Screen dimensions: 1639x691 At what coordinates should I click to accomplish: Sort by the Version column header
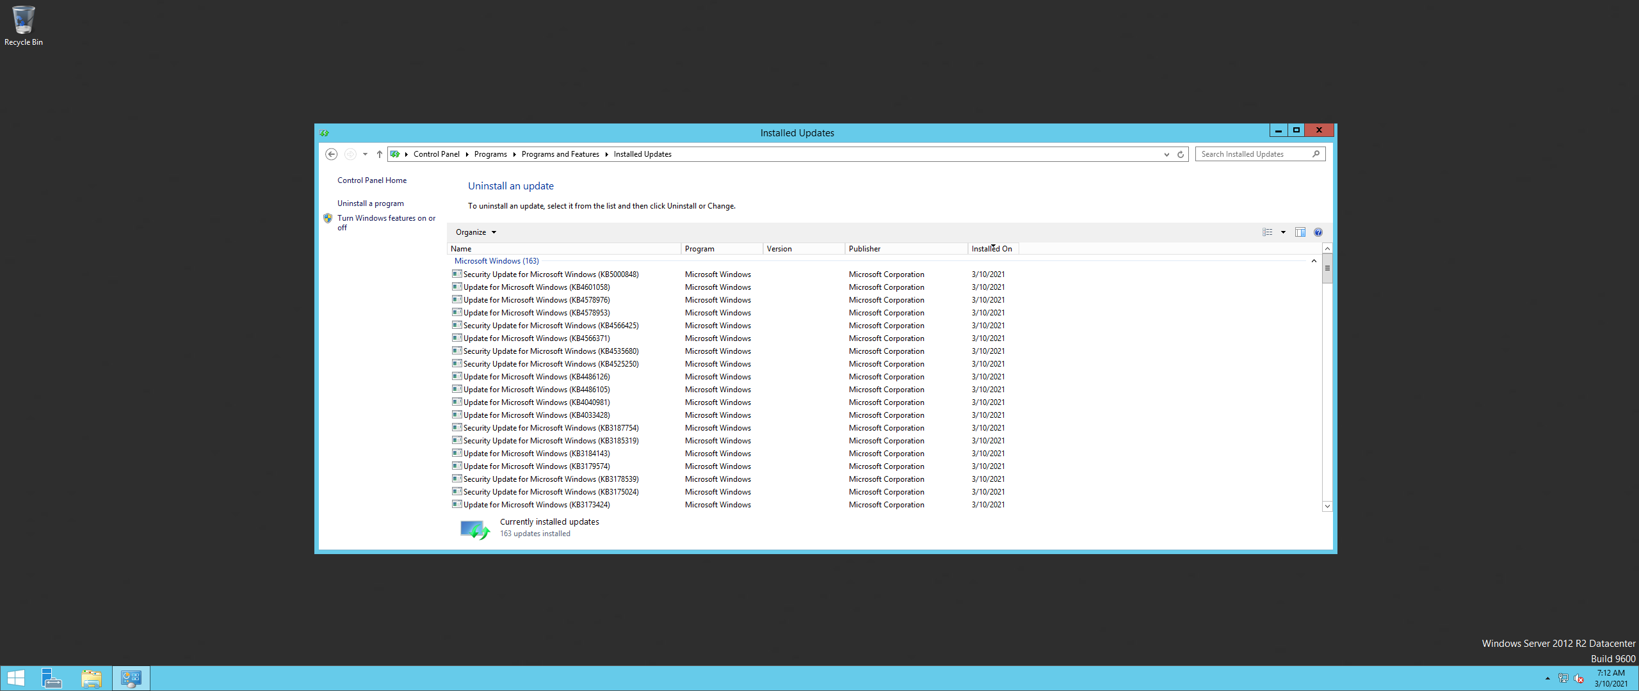point(804,249)
